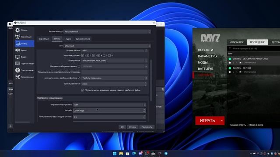
Task: Open Microsoft Edge from the taskbar
Action: click(x=134, y=154)
